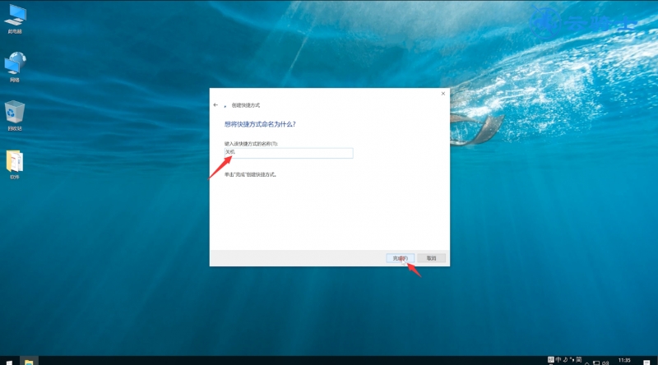658x365 pixels.
Task: Click the 11:35 taskbar clock
Action: (624, 360)
